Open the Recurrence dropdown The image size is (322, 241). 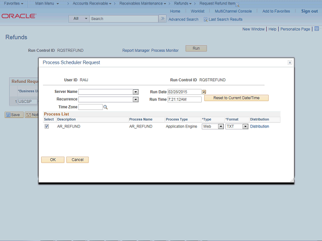coord(135,99)
